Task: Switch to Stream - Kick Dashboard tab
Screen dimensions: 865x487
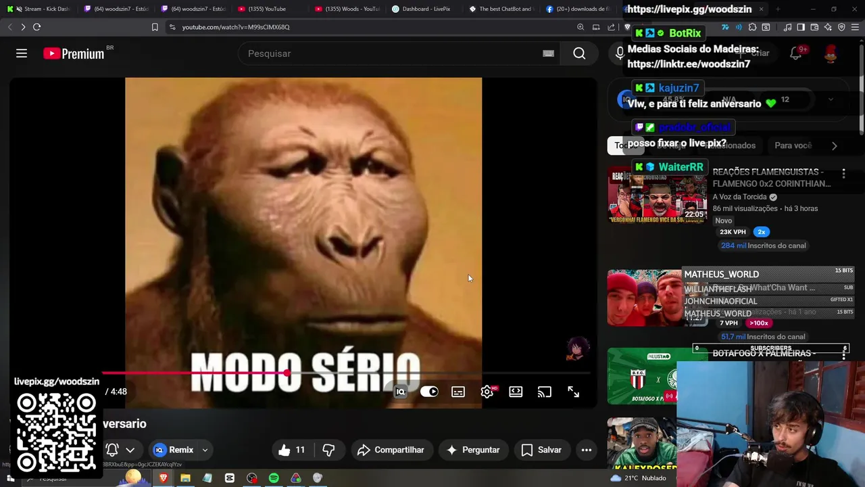Action: click(38, 9)
